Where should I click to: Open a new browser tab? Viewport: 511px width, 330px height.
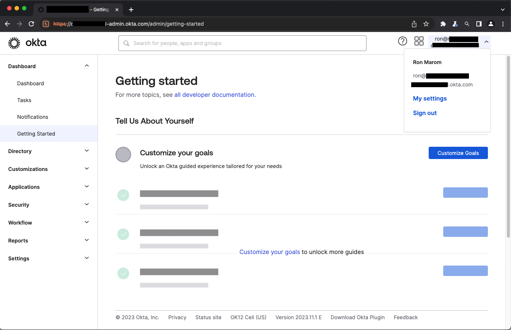(131, 10)
